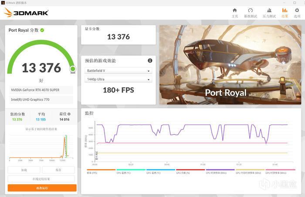Go to the Home (主页) page
The width and height of the screenshot is (305, 197).
(x=235, y=13)
